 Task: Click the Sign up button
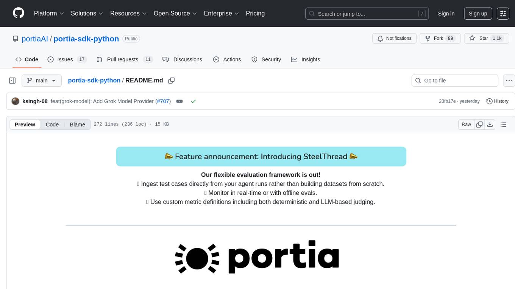[x=478, y=14]
